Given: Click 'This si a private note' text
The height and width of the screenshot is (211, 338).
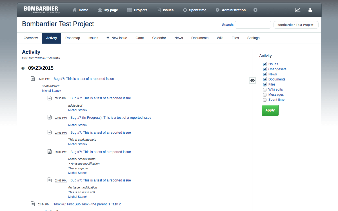Looking at the screenshot, I should pyautogui.click(x=82, y=140).
